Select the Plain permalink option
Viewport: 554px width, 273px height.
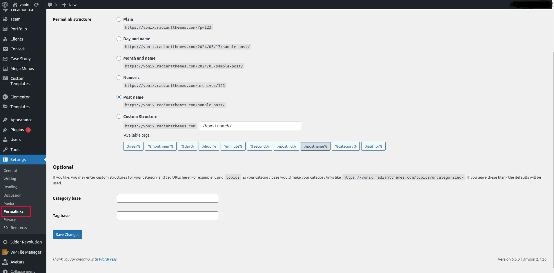[x=119, y=19]
